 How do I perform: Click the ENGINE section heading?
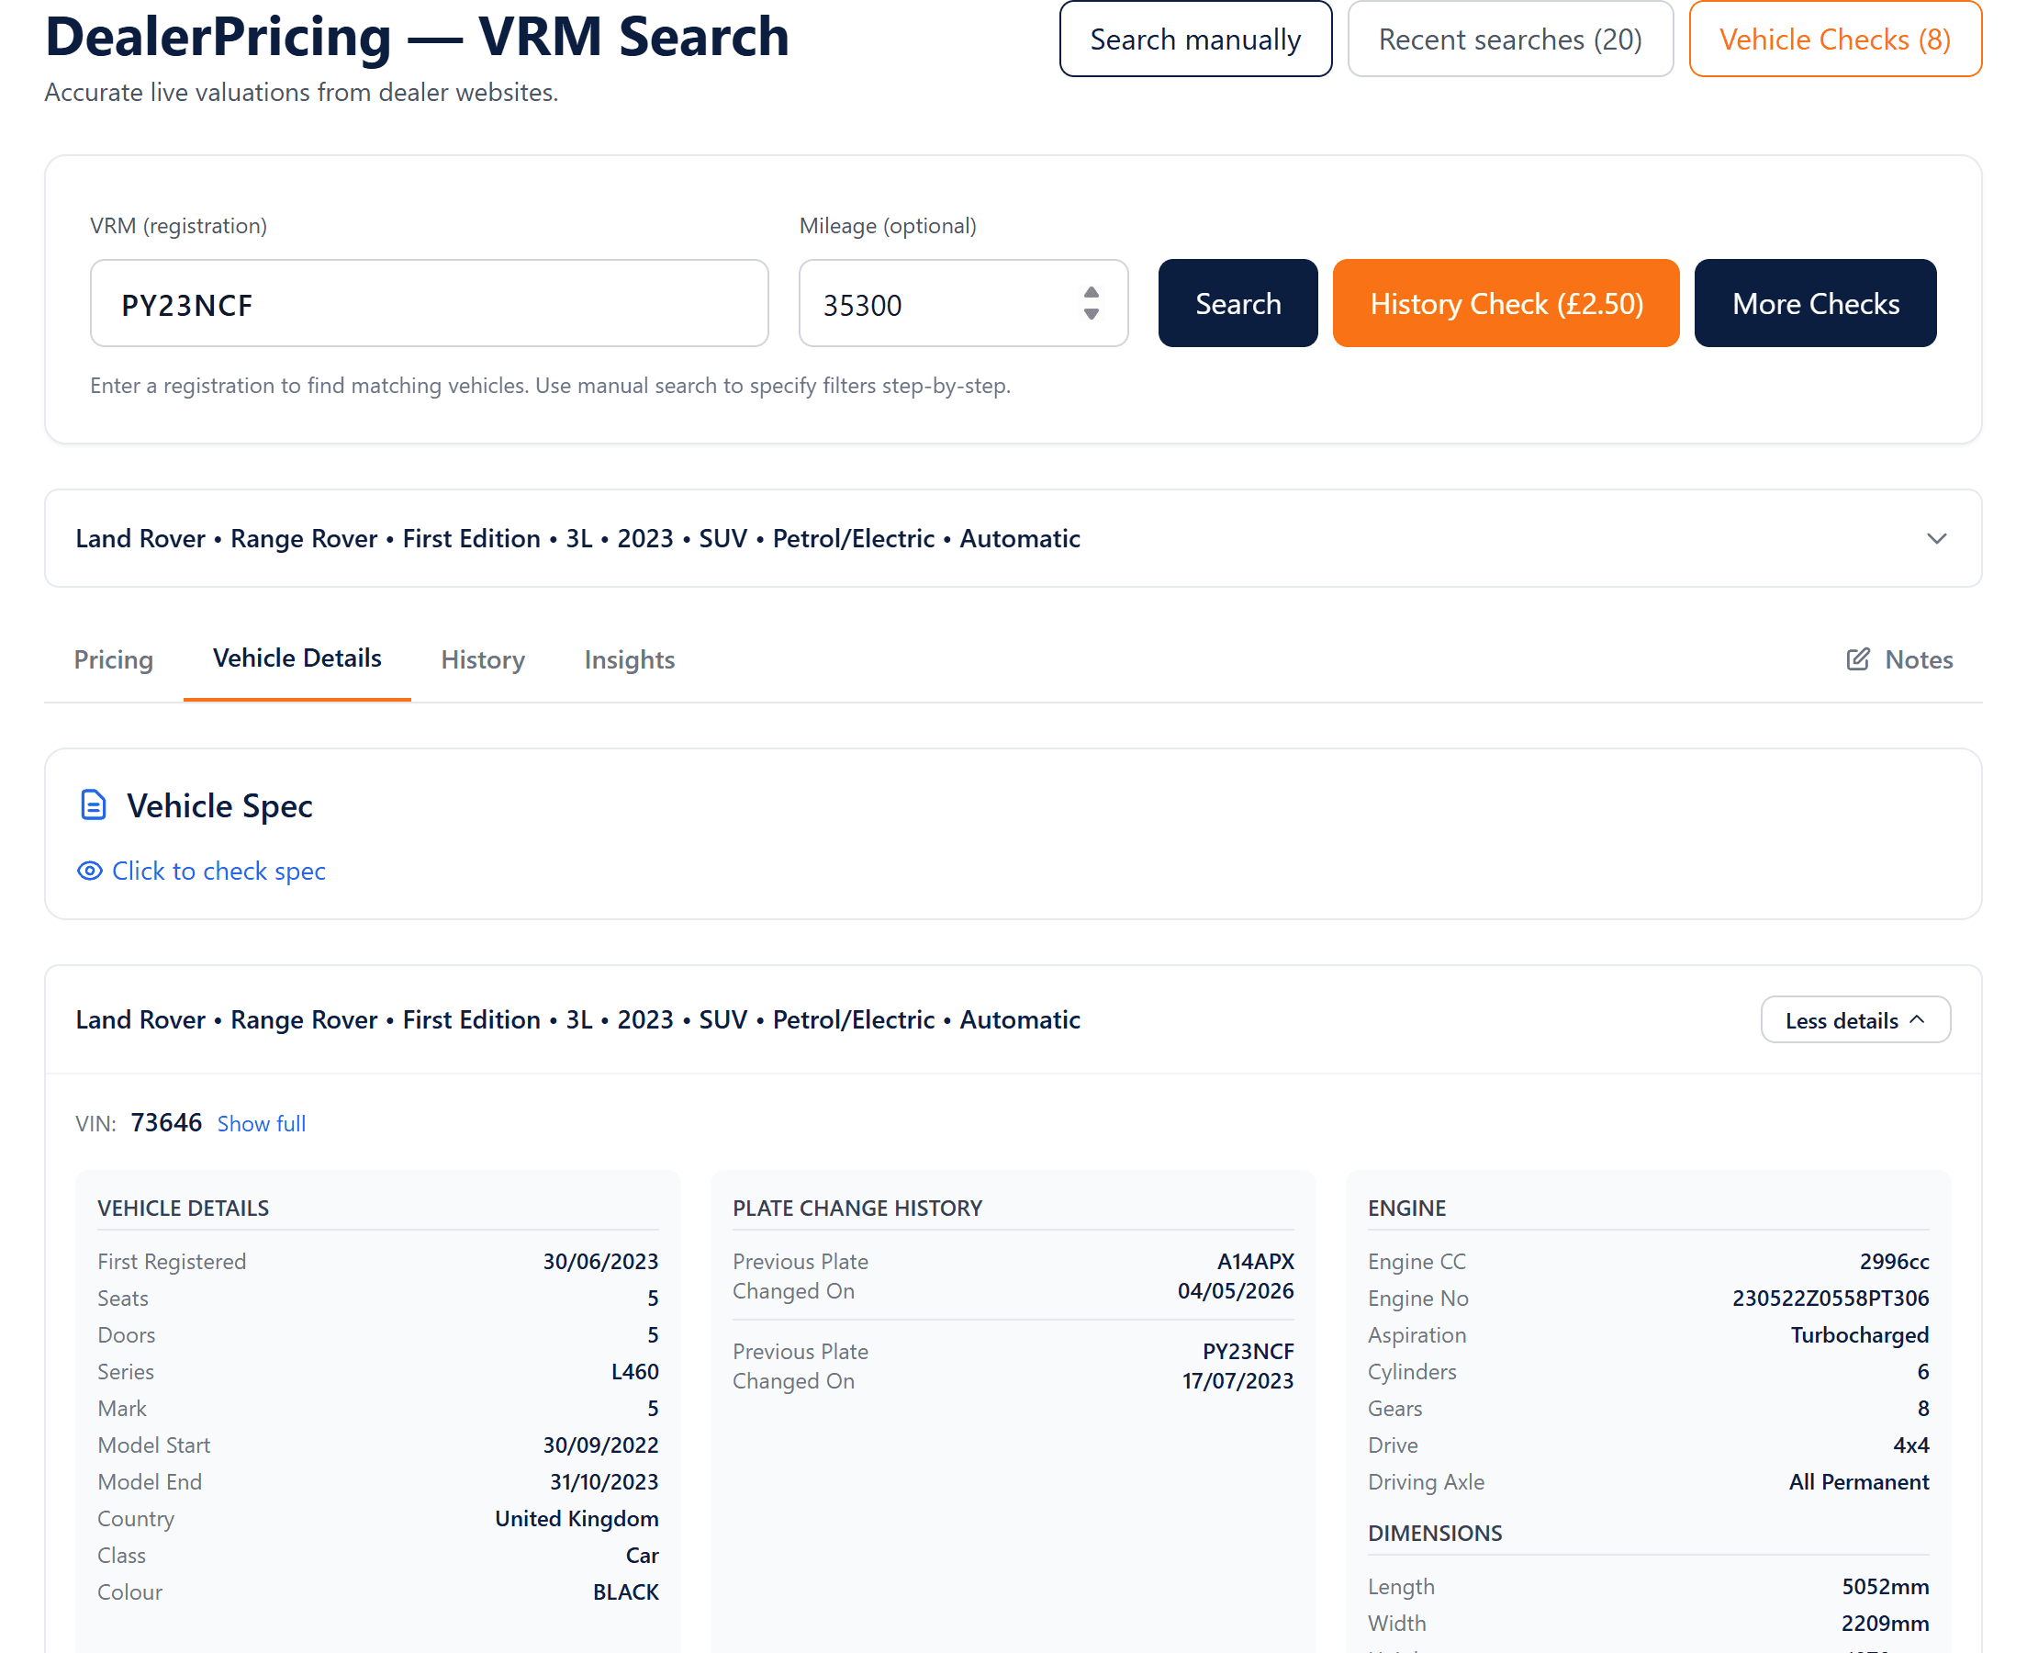point(1406,1209)
